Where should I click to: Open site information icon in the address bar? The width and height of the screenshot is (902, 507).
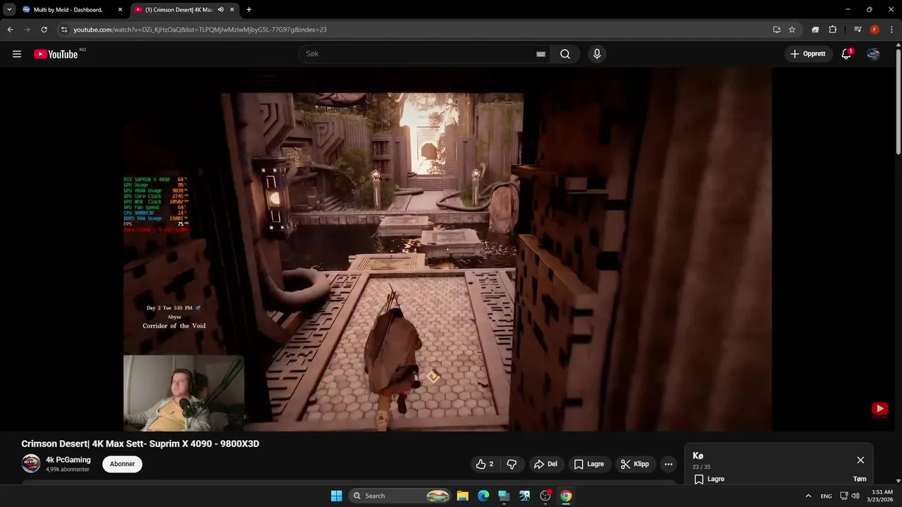coord(64,30)
